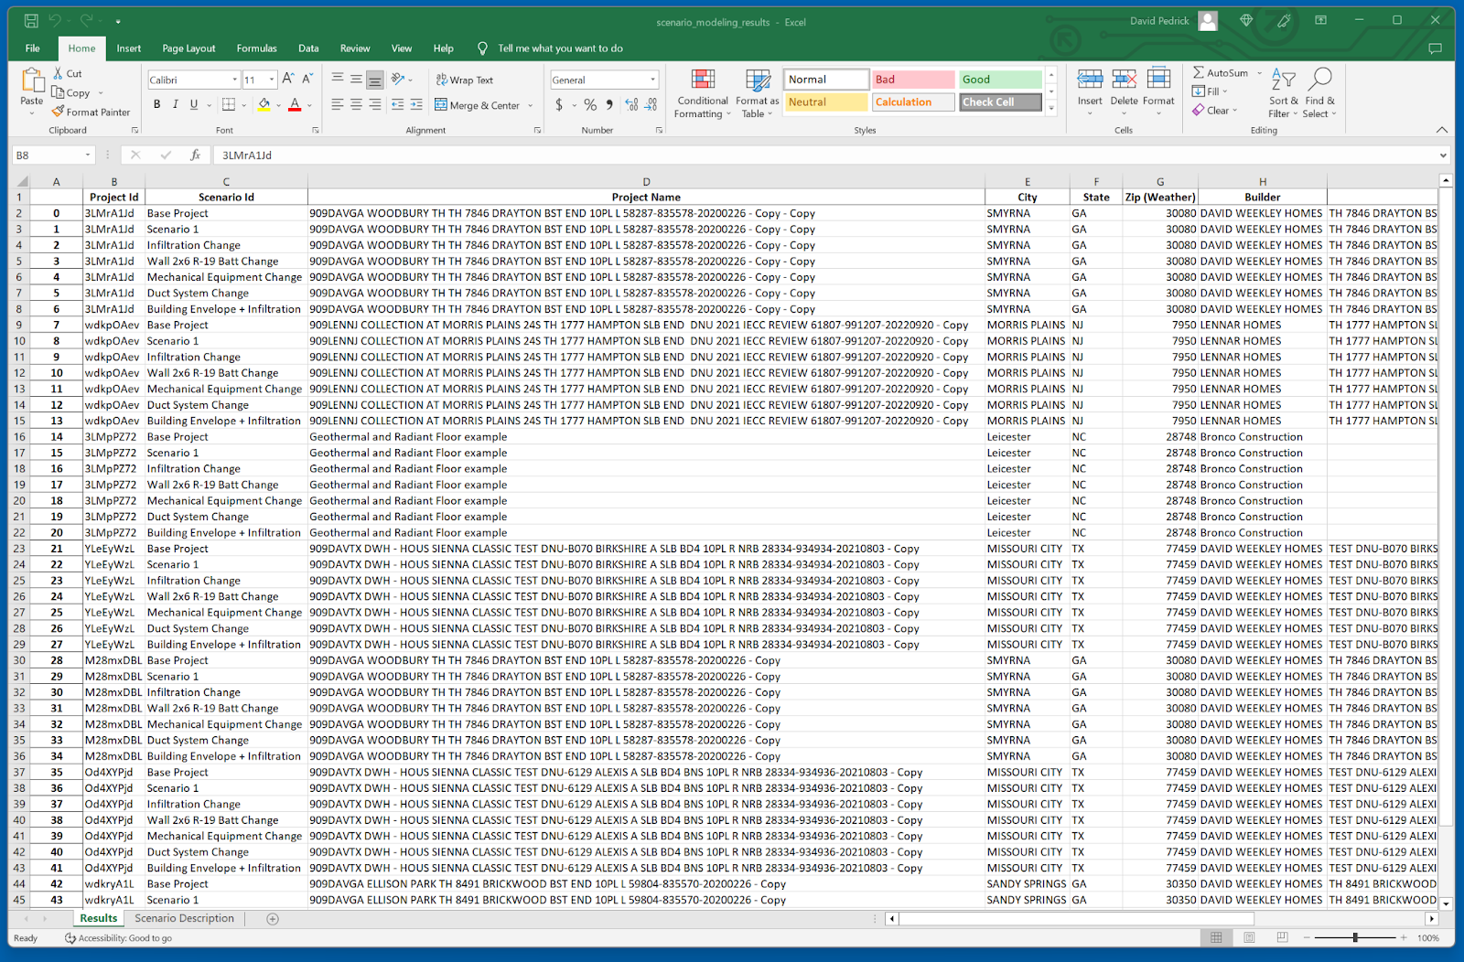Open the font size dropdown

coord(272,80)
